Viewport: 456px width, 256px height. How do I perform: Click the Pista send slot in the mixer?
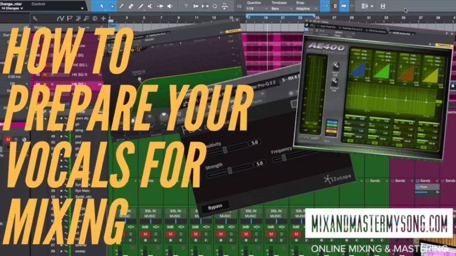point(427,187)
